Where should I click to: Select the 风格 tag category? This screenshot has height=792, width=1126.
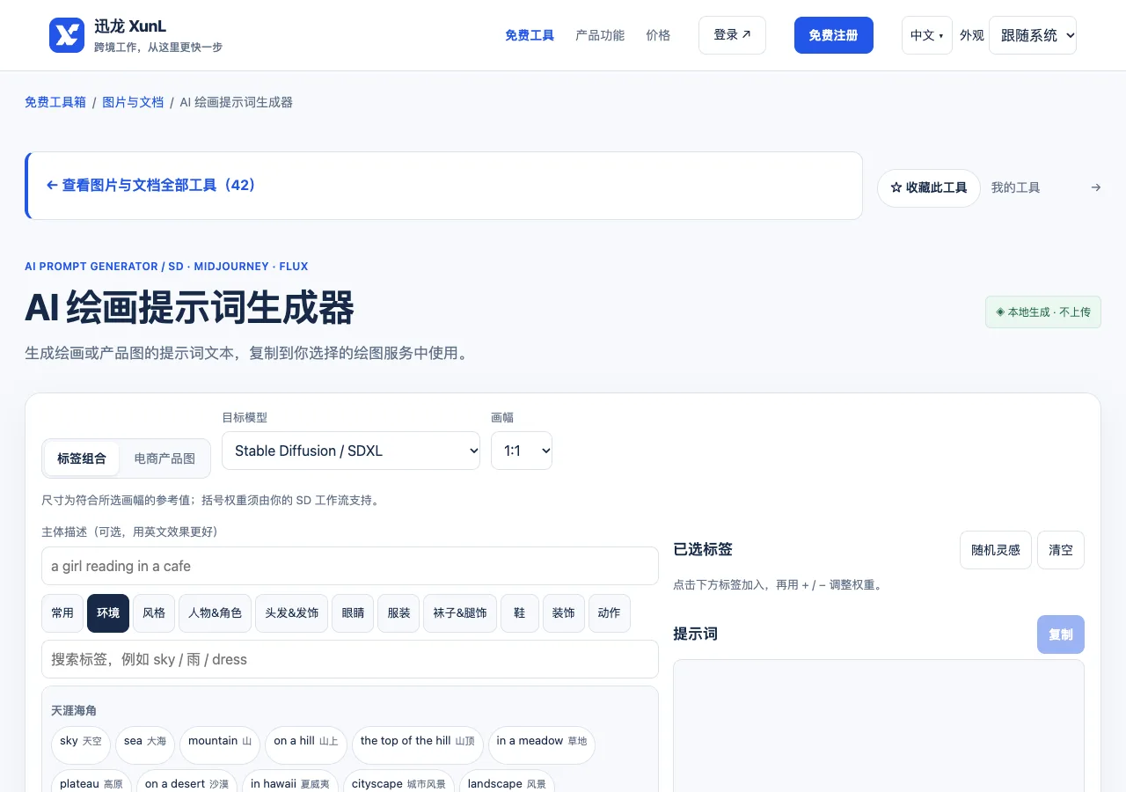coord(154,613)
